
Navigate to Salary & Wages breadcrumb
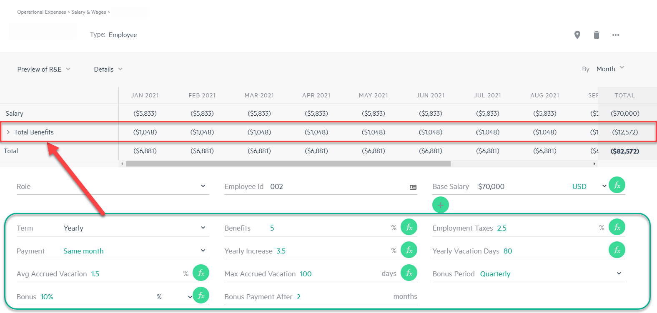tap(88, 12)
